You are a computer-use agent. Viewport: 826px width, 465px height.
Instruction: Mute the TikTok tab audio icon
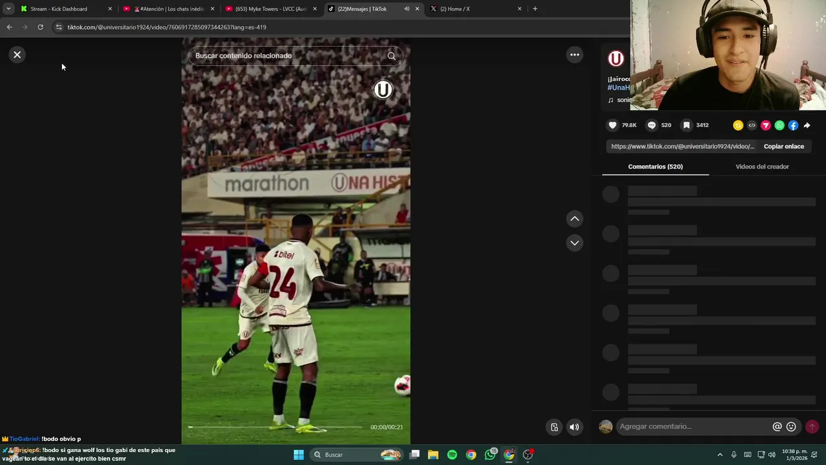(x=407, y=9)
